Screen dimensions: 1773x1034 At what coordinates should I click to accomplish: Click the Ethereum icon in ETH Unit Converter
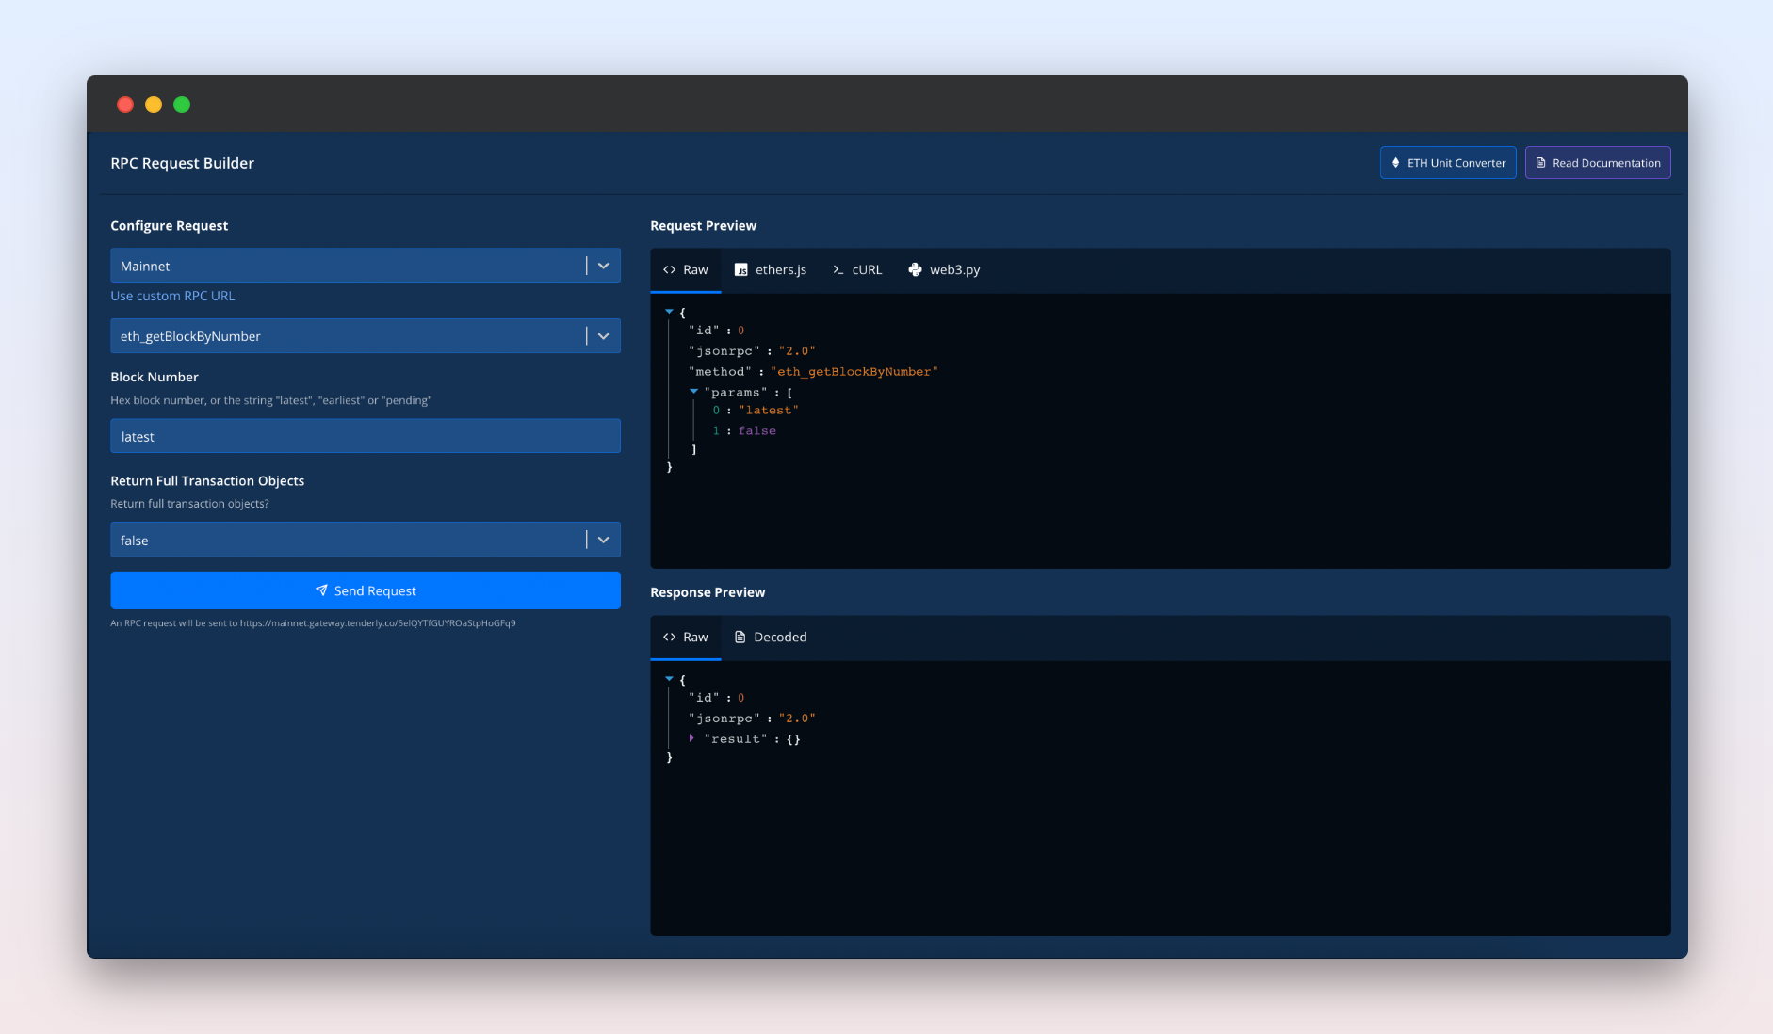tap(1395, 163)
